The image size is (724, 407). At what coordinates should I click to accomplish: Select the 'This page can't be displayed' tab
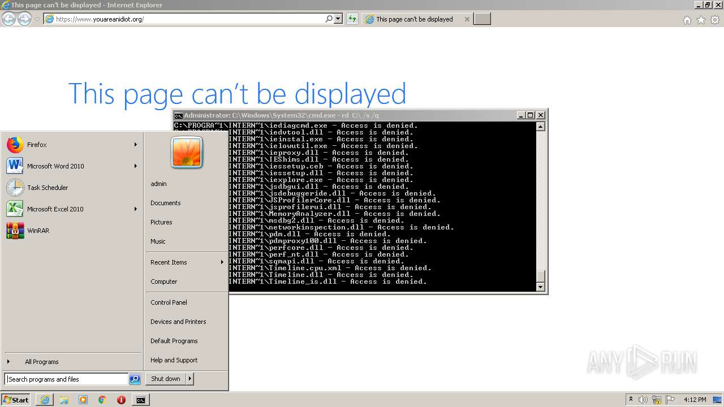coord(415,19)
